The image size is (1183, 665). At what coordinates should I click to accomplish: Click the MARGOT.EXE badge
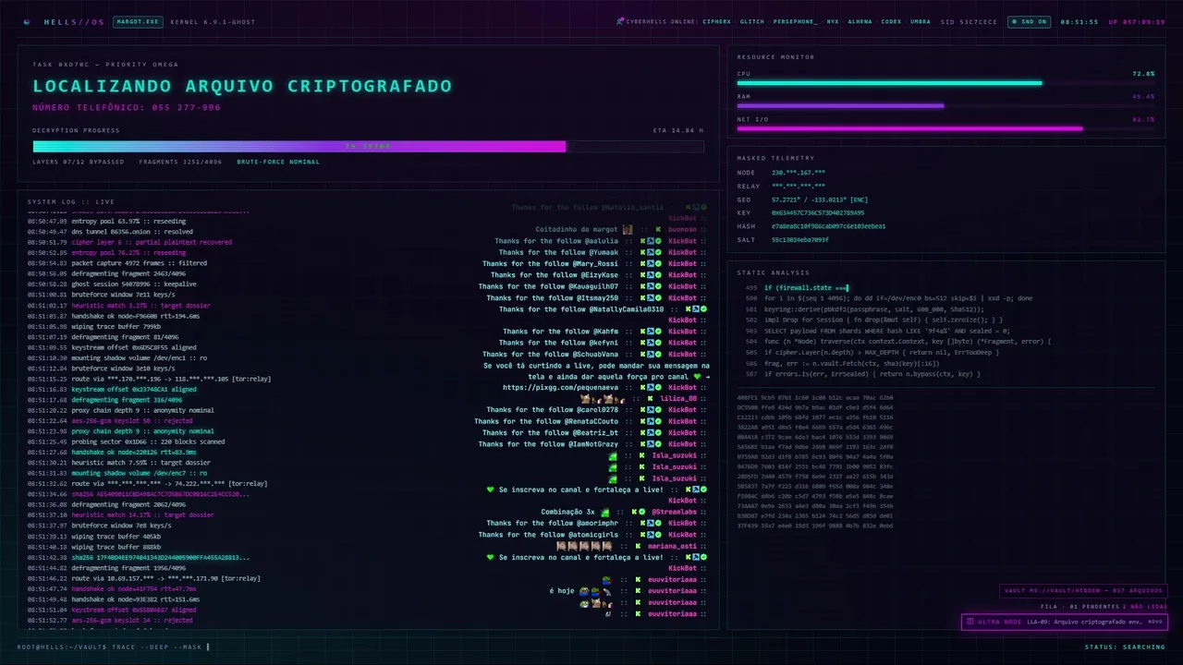coord(137,21)
